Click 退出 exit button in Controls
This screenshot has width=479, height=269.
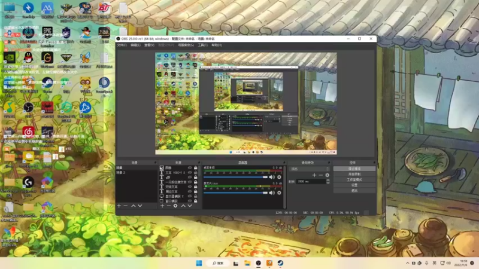(354, 191)
